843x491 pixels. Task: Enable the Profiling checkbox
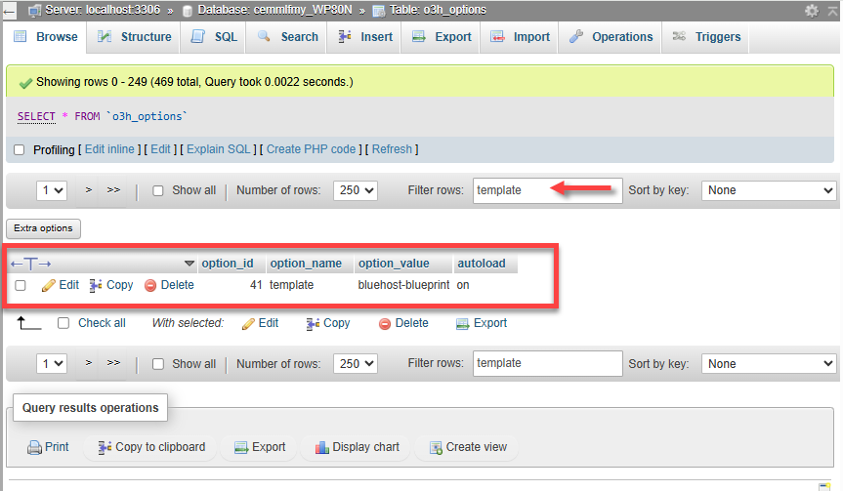click(x=20, y=150)
